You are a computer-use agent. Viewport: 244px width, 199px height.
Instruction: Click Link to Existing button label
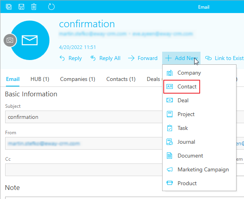pos(229,58)
